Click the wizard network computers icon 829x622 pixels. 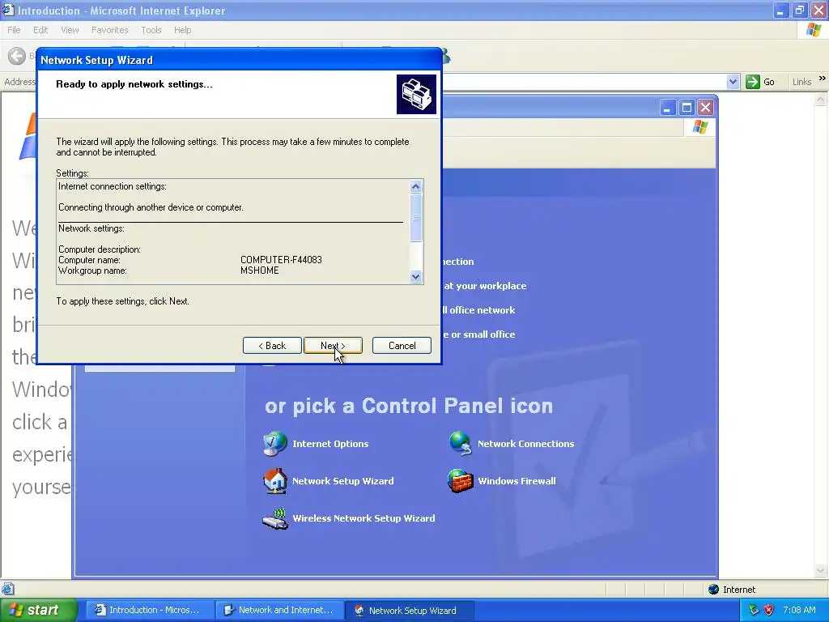[417, 94]
